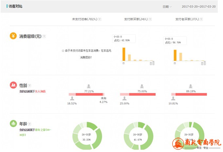Select the 未支付访客 column header
This screenshot has height=152, width=223.
(x=84, y=19)
